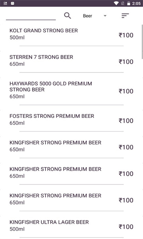Tap the no-SIM signal icon
This screenshot has width=143, height=239.
click(x=122, y=3)
